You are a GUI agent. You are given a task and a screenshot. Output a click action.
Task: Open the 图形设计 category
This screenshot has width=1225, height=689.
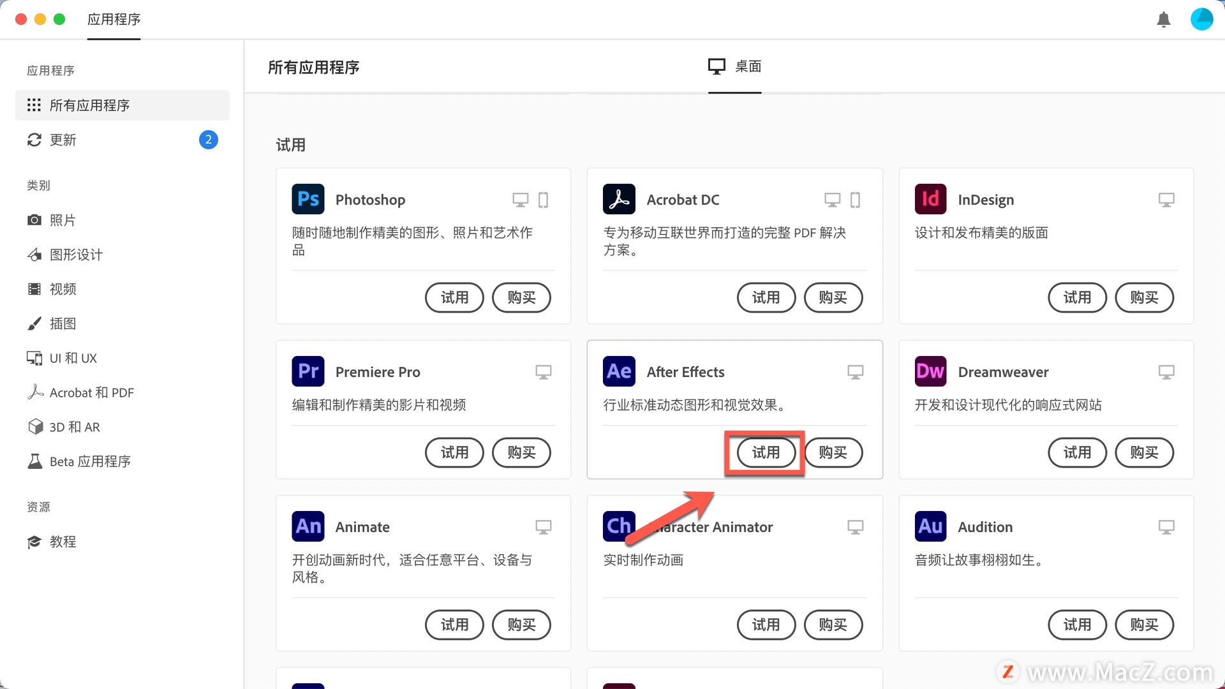pyautogui.click(x=122, y=255)
